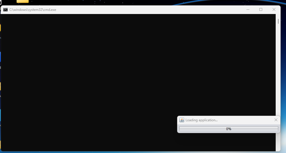286x153 pixels.
Task: Click the cmd scrollbar thumb
Action: (x=278, y=21)
